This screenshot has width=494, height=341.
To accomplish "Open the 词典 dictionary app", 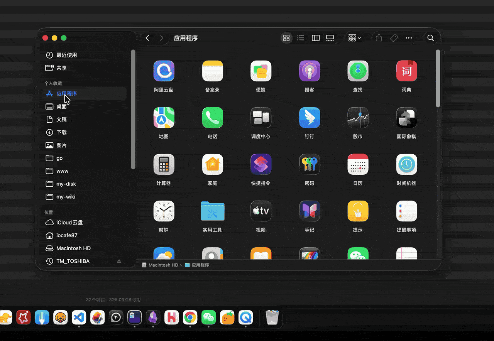I will (406, 71).
